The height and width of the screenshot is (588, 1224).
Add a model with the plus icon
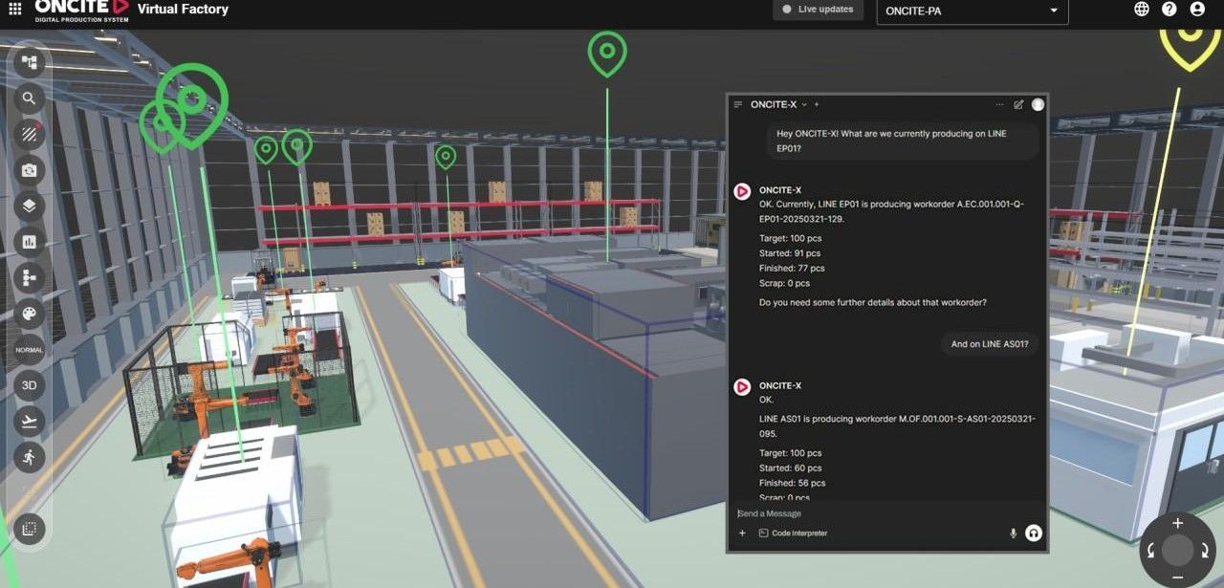coord(817,104)
